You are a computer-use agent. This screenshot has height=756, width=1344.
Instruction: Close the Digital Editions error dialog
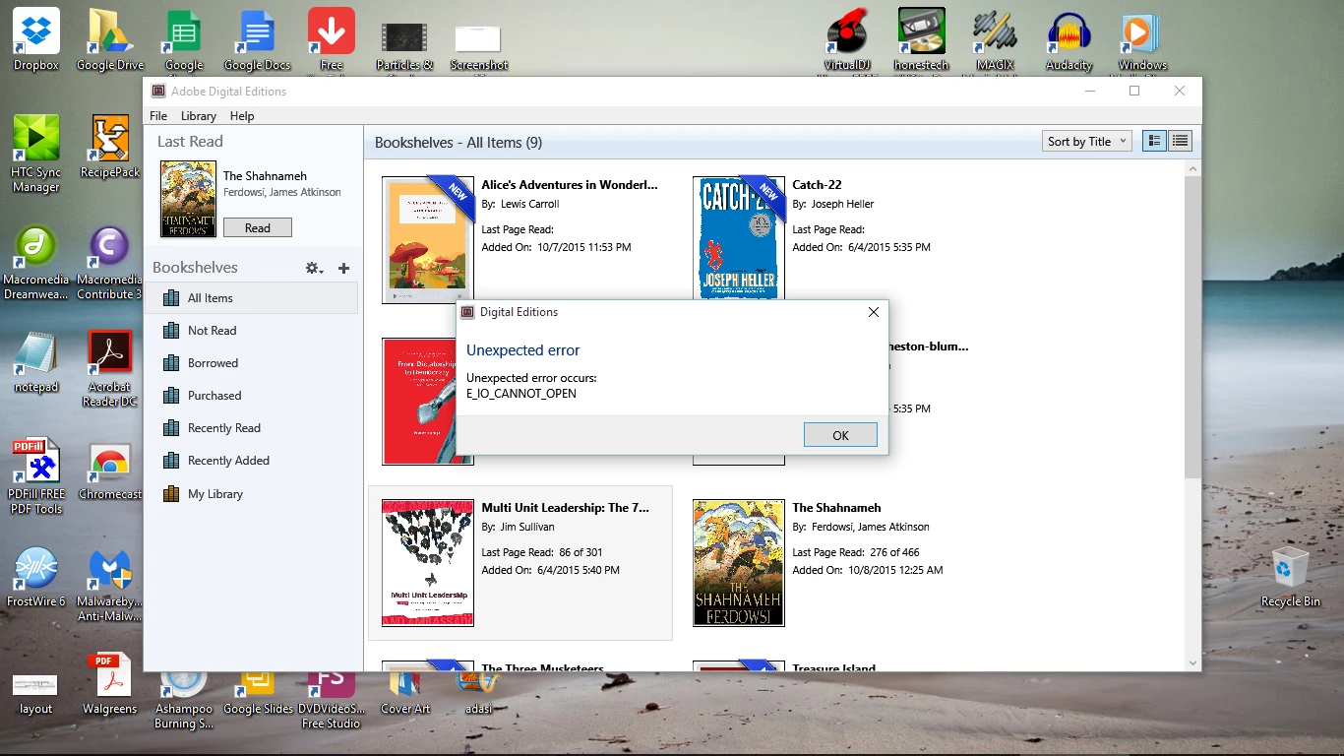pos(873,312)
